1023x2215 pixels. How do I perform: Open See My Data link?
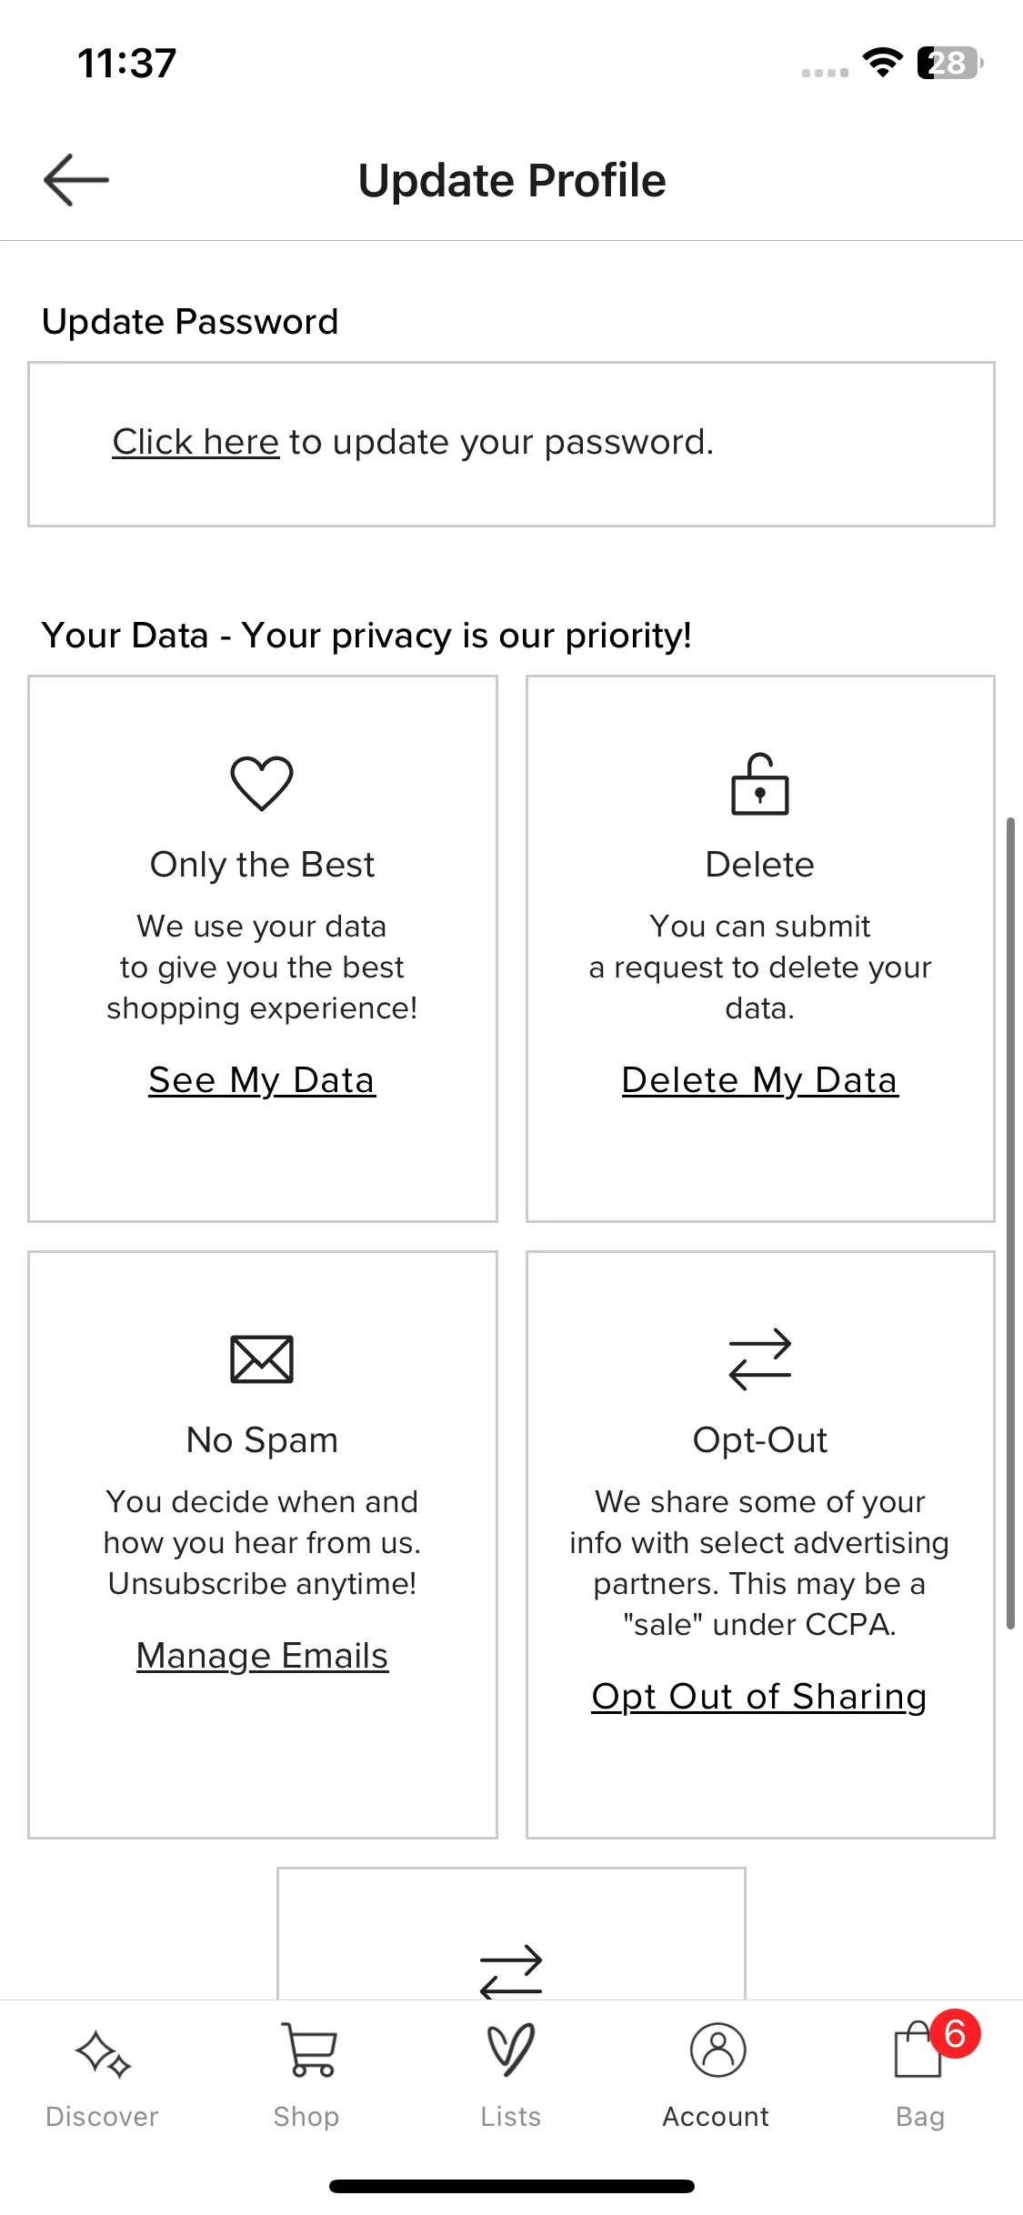262,1080
